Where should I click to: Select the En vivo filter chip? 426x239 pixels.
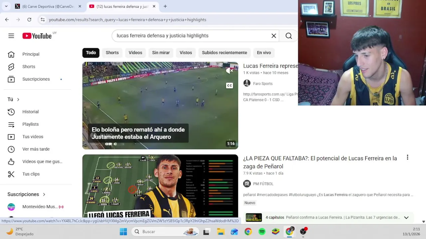point(264,52)
